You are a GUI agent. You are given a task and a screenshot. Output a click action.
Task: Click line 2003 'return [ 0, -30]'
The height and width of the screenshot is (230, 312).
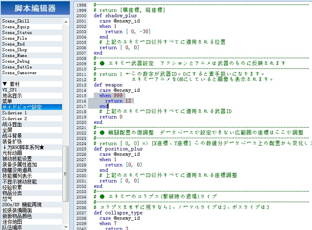click(x=128, y=32)
